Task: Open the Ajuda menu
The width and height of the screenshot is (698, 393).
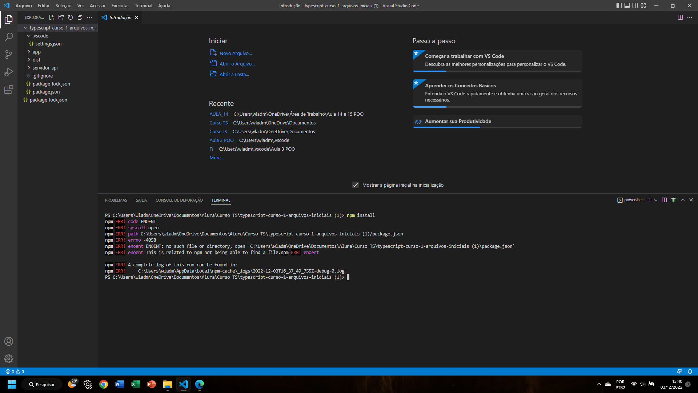Action: pyautogui.click(x=164, y=5)
